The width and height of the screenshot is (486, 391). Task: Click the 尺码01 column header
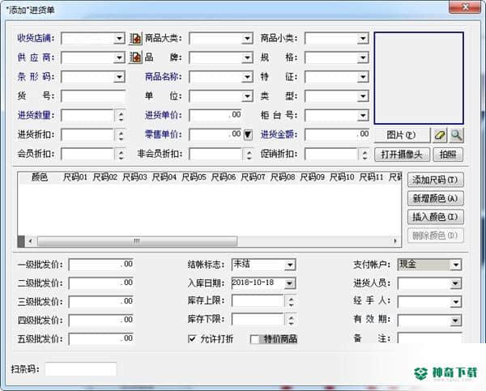tap(75, 177)
